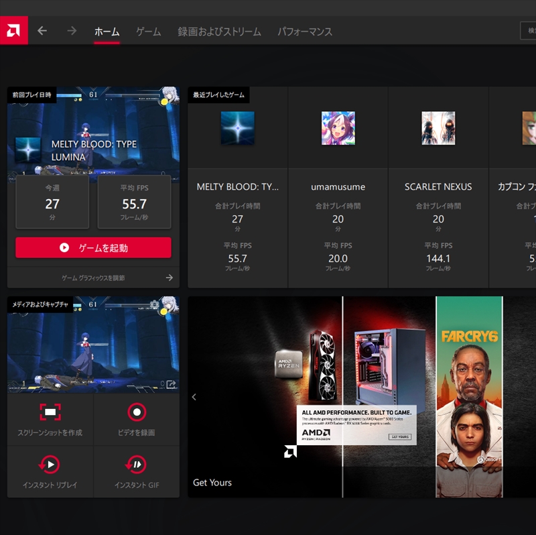Click the umamusume title text

click(x=338, y=187)
